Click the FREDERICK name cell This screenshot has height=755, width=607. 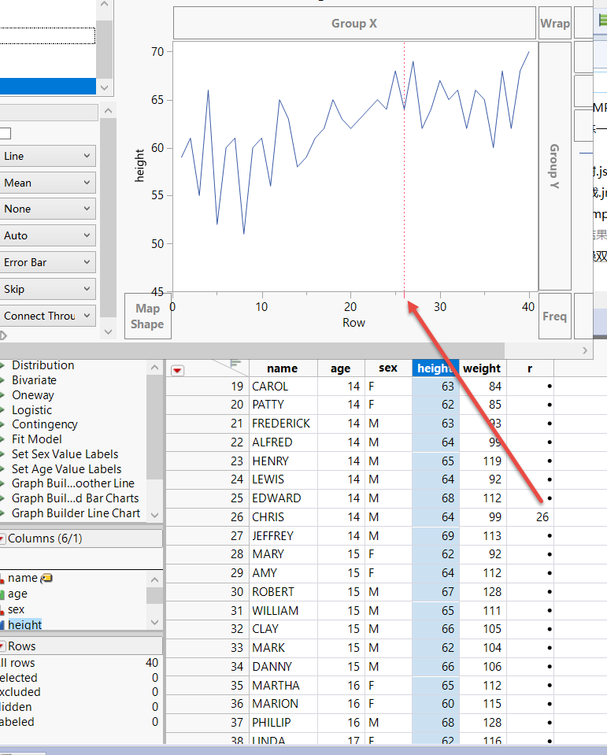[283, 424]
